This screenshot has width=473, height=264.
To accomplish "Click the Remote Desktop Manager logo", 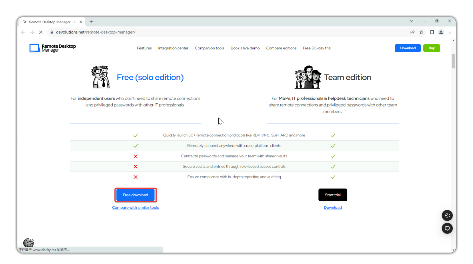I will [x=53, y=48].
